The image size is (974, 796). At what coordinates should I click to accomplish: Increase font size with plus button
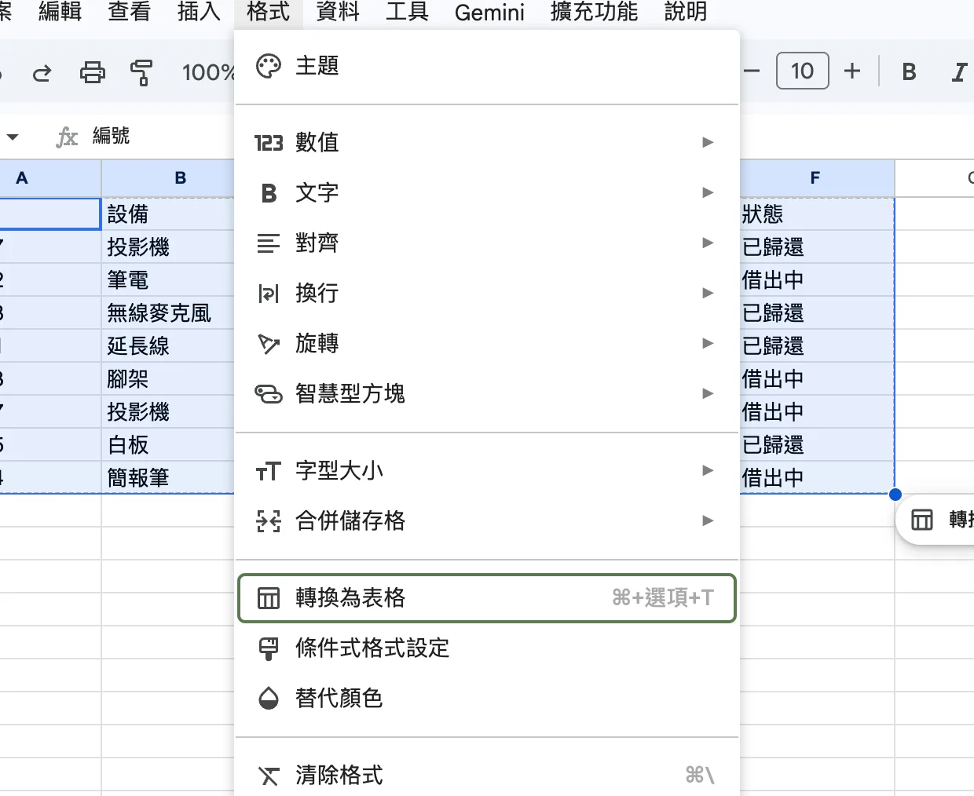pyautogui.click(x=852, y=71)
